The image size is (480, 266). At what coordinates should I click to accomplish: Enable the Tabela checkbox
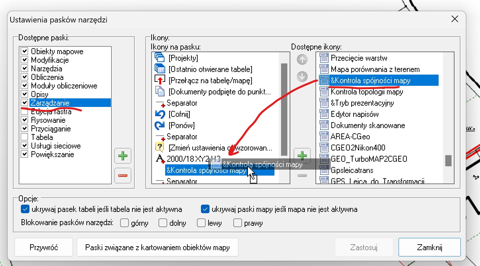(x=24, y=137)
